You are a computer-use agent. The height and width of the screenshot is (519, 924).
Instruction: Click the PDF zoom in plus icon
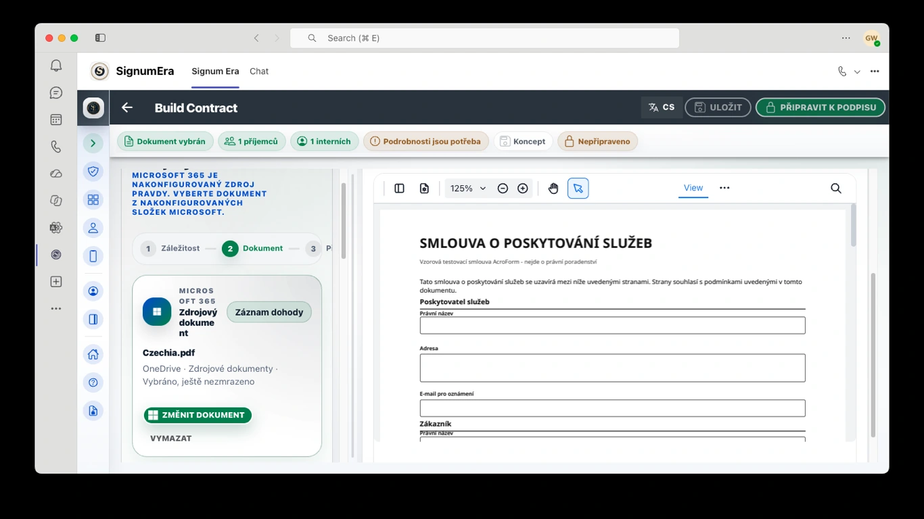click(x=523, y=189)
